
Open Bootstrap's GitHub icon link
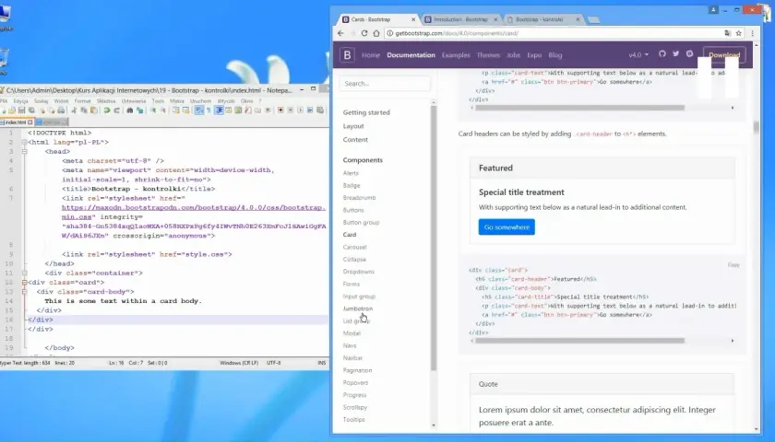(x=662, y=53)
